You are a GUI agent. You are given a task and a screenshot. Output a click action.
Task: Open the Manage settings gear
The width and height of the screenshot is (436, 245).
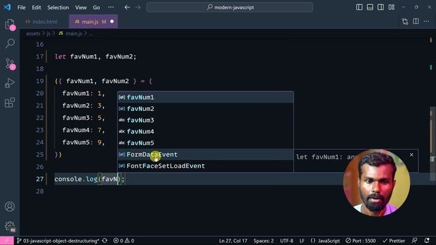click(x=10, y=227)
